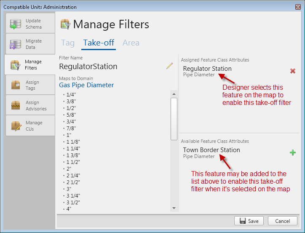This screenshot has width=305, height=233.
Task: Go to the Assign Advisories sidebar section
Action: [30, 106]
